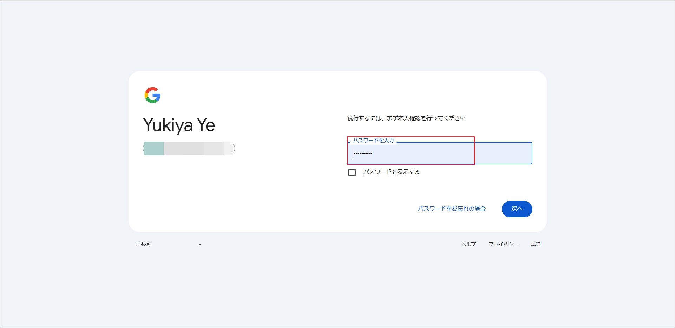Click the 続行するには、まず本人確認を行ってください text
This screenshot has height=328, width=675.
click(x=407, y=118)
